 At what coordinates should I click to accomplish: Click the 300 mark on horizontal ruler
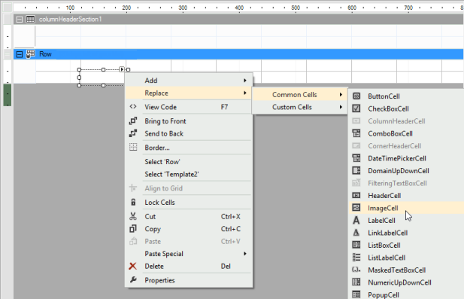(183, 8)
